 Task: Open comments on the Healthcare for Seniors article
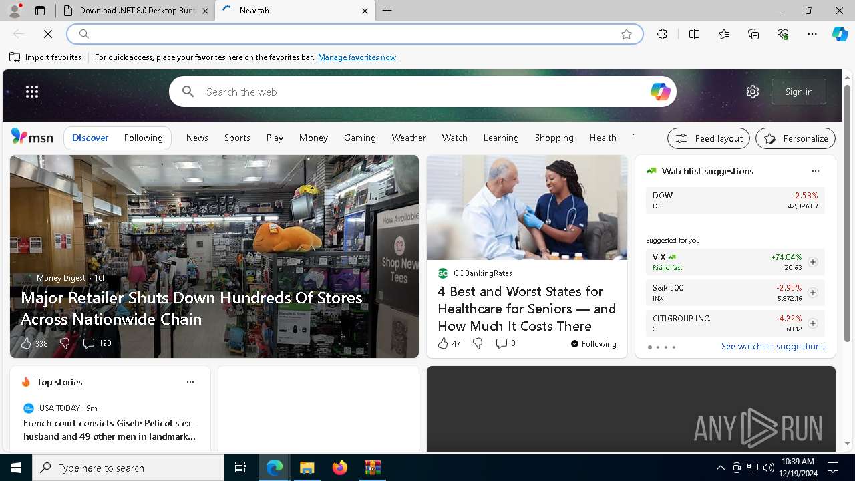501,343
